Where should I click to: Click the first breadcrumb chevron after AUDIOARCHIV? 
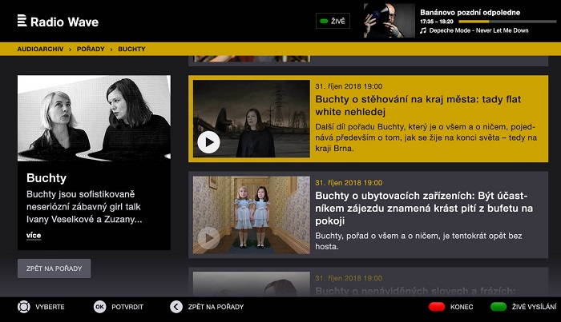70,50
